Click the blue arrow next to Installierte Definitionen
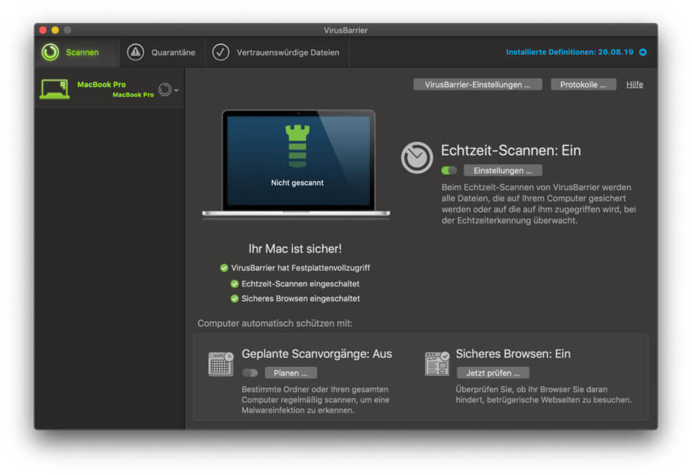 point(643,52)
